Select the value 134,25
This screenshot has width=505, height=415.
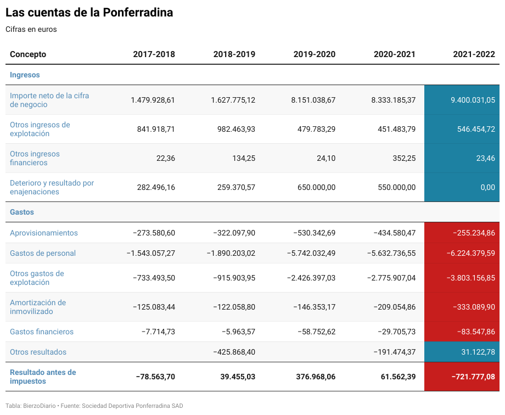pos(244,158)
